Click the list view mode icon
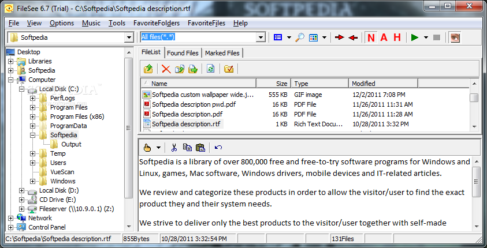This screenshot has height=248, width=487. coord(278,37)
